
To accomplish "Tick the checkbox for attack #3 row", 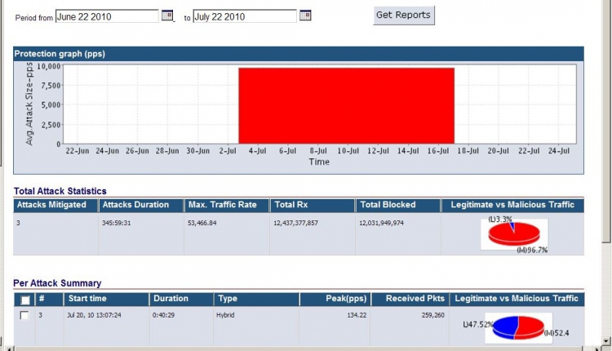I will [24, 315].
